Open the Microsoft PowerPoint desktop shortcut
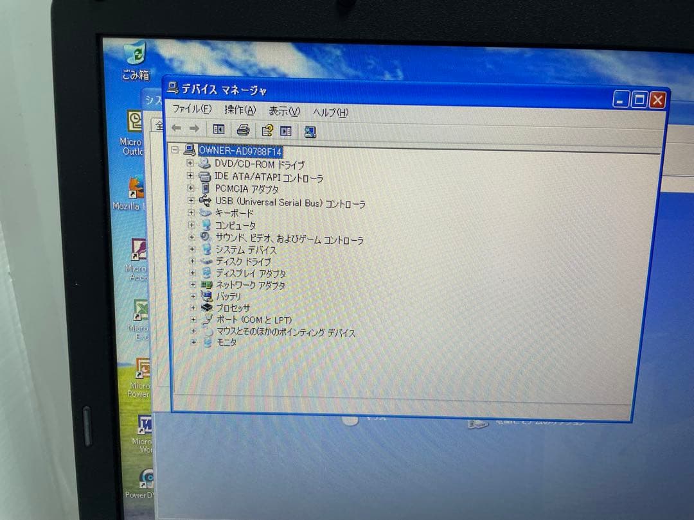This screenshot has width=694, height=520. 140,377
